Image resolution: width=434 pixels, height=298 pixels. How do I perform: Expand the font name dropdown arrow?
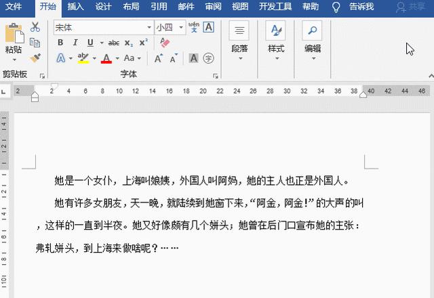[x=149, y=27]
